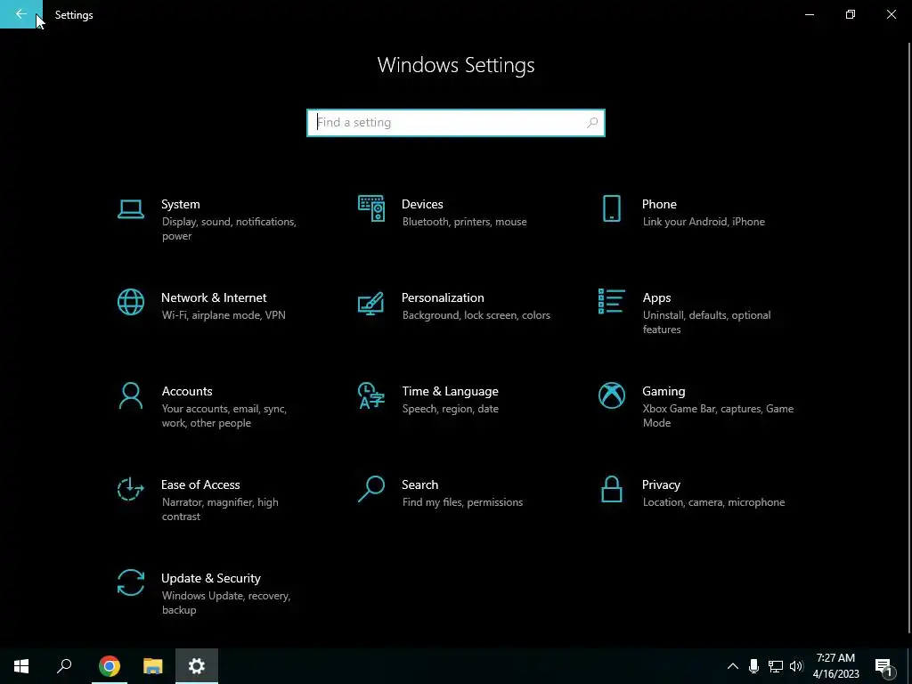Select the Phone settings title

pos(659,204)
